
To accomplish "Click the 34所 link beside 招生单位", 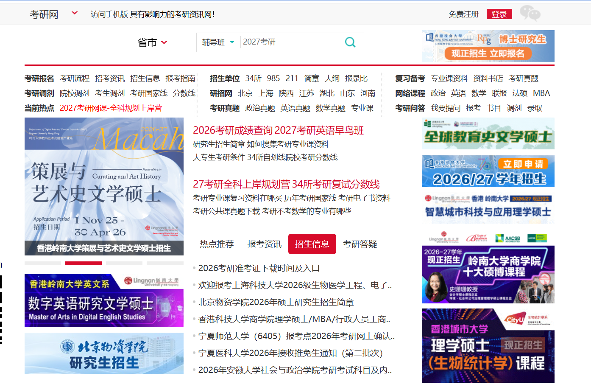I will point(253,78).
